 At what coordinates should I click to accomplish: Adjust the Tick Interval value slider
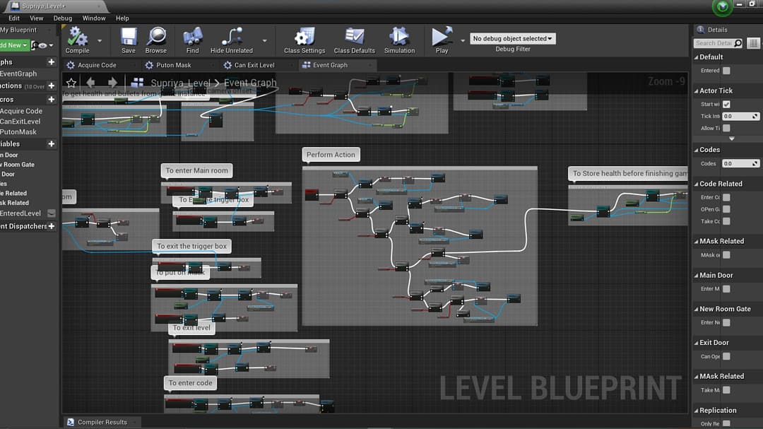(x=740, y=117)
